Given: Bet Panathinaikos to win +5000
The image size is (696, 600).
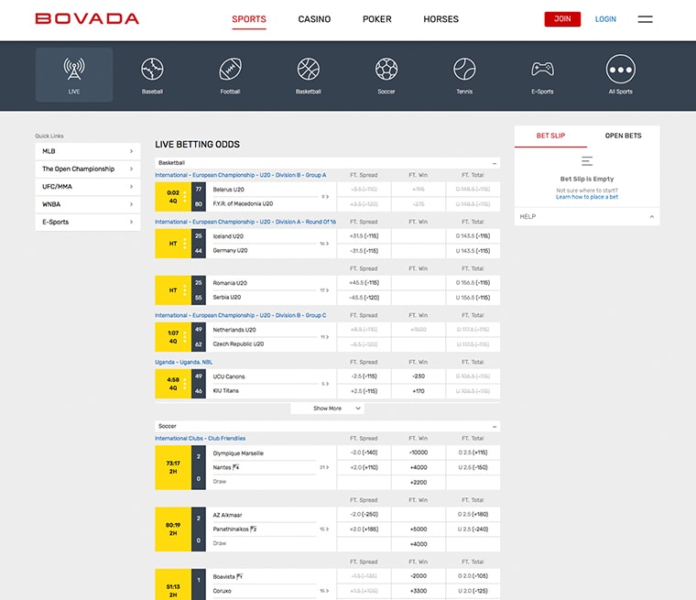Looking at the screenshot, I should [x=419, y=529].
